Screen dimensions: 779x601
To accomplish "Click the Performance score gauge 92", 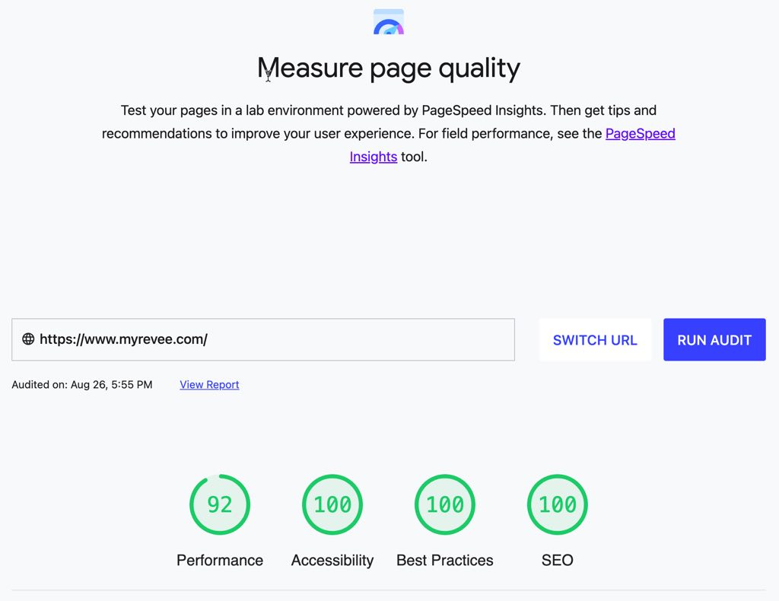I will (x=220, y=504).
